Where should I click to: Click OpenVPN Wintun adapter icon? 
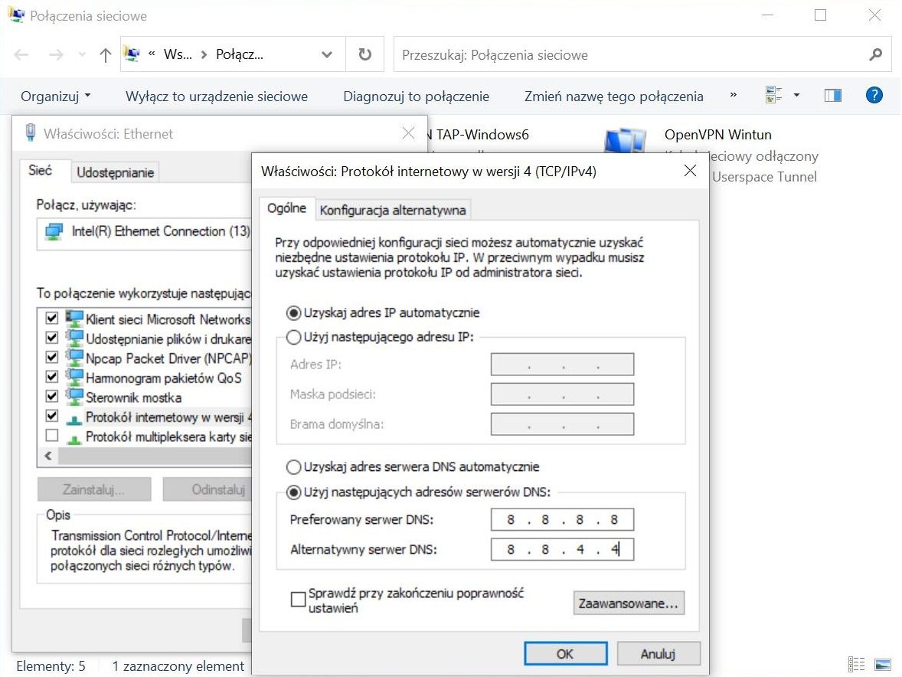click(x=625, y=141)
